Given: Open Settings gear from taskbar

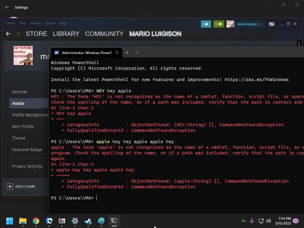Looking at the screenshot, I should (x=75, y=221).
